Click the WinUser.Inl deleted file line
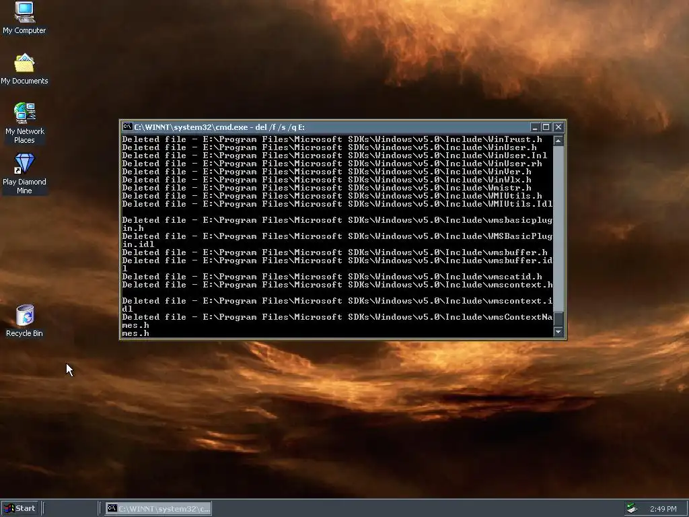This screenshot has width=689, height=517. [x=335, y=156]
